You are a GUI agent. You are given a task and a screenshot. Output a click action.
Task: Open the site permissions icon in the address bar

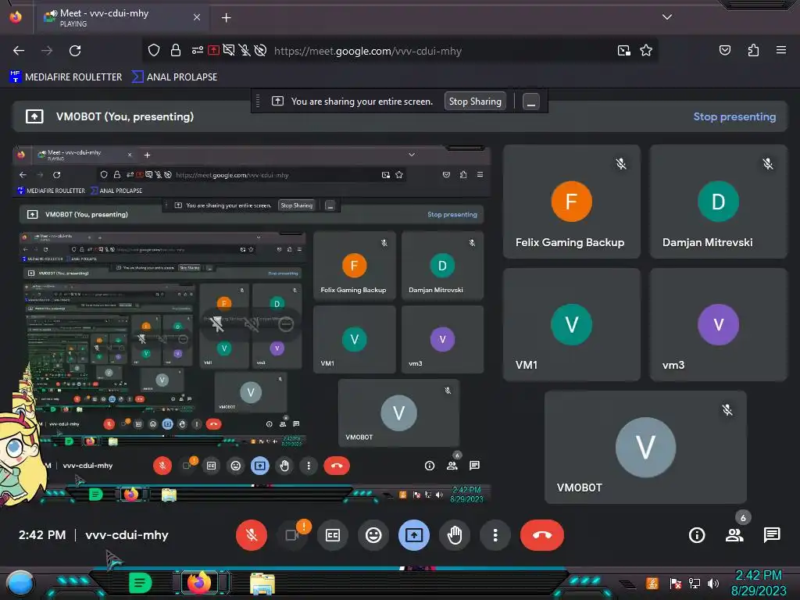point(197,50)
